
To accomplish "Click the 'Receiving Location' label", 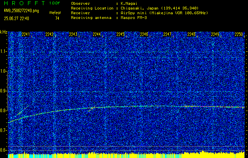I will coord(92,8).
